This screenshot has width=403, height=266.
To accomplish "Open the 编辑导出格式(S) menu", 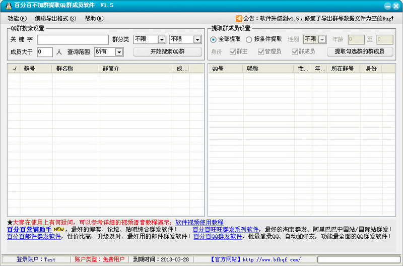I will (55, 19).
